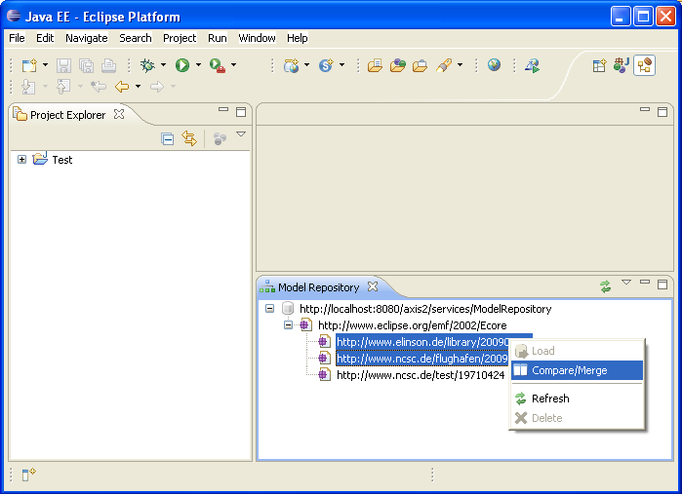Click the Save All toolbar icon

click(86, 65)
